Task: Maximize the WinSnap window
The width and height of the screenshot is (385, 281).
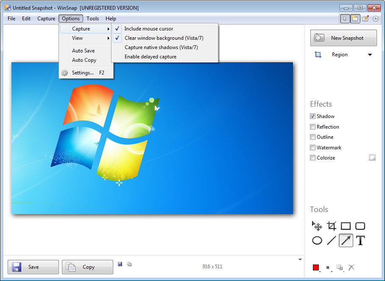Action: click(360, 8)
